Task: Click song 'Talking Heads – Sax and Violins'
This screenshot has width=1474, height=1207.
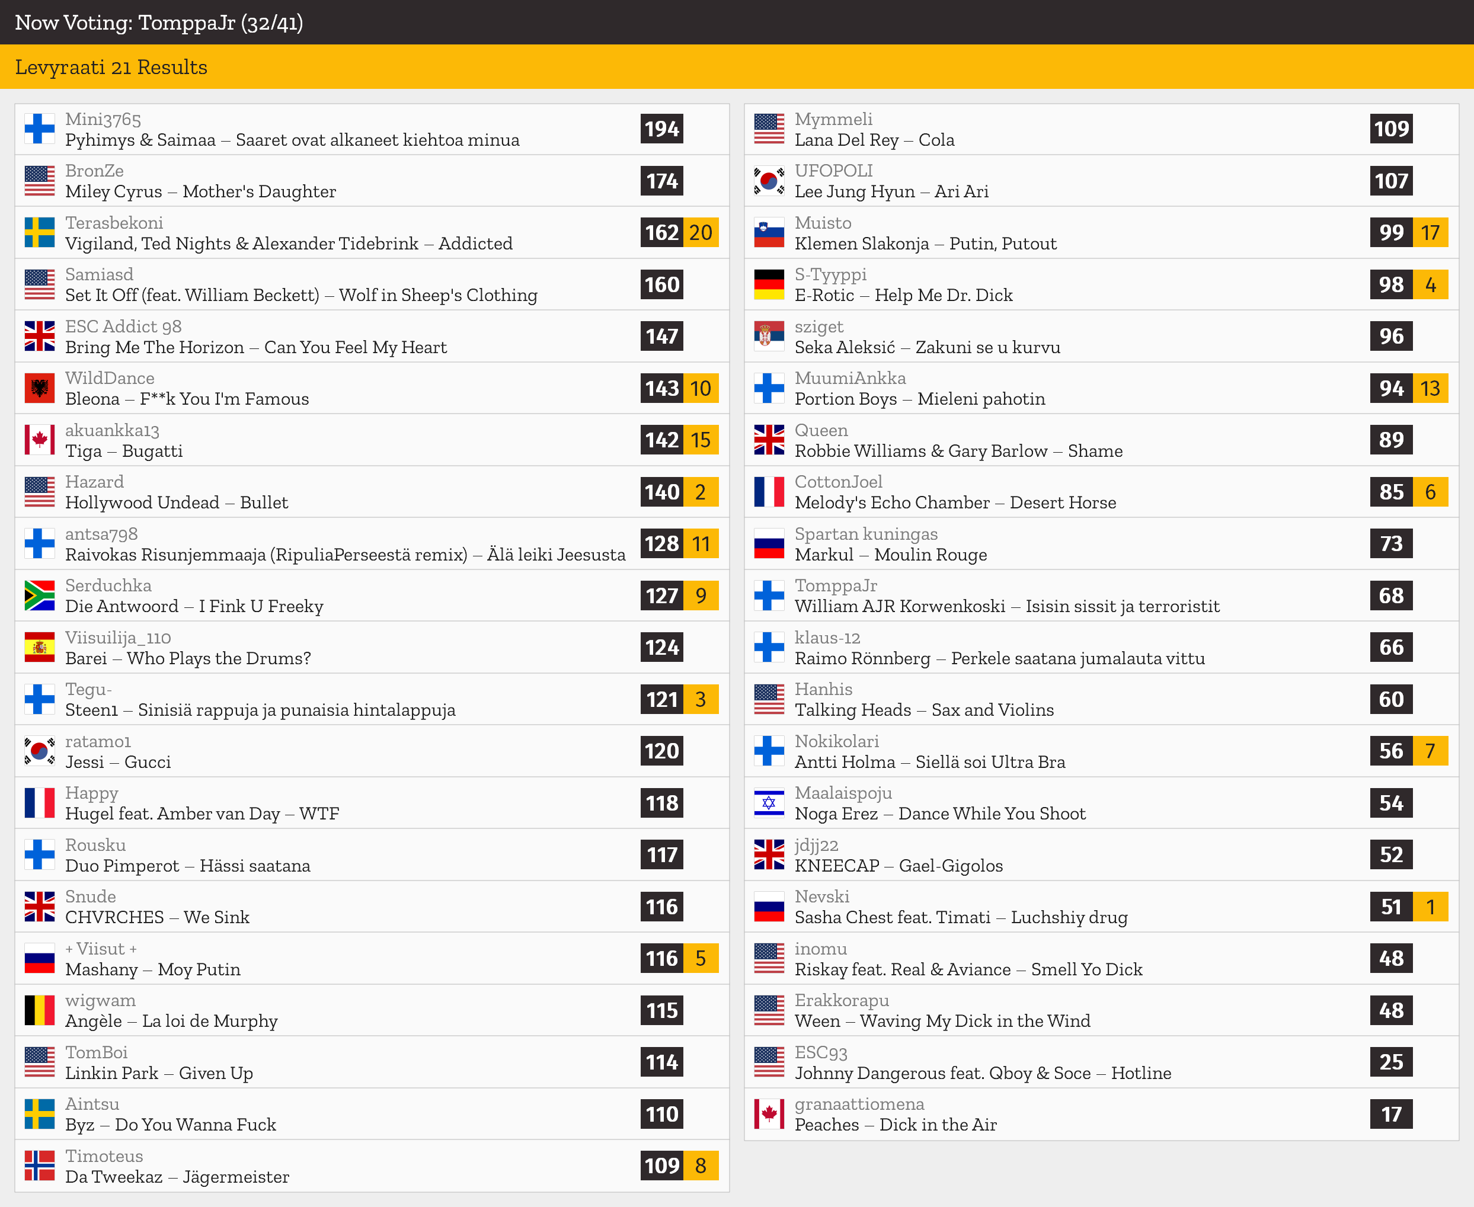Action: tap(924, 710)
